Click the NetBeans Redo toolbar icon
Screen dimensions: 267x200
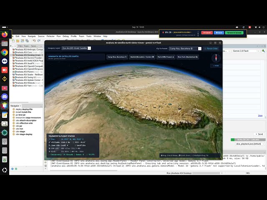click(x=39, y=41)
